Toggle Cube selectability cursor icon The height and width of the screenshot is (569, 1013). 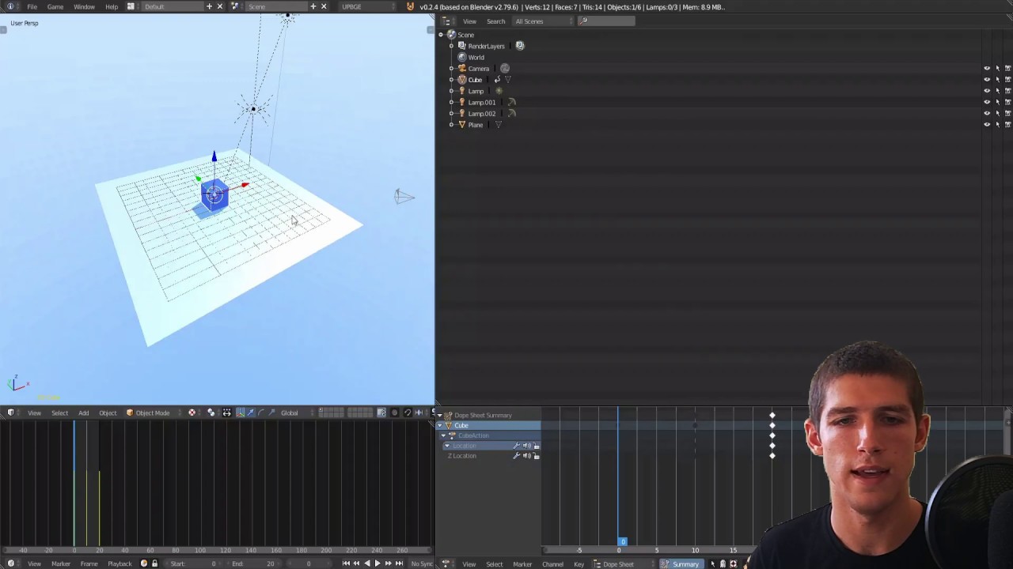coord(997,80)
